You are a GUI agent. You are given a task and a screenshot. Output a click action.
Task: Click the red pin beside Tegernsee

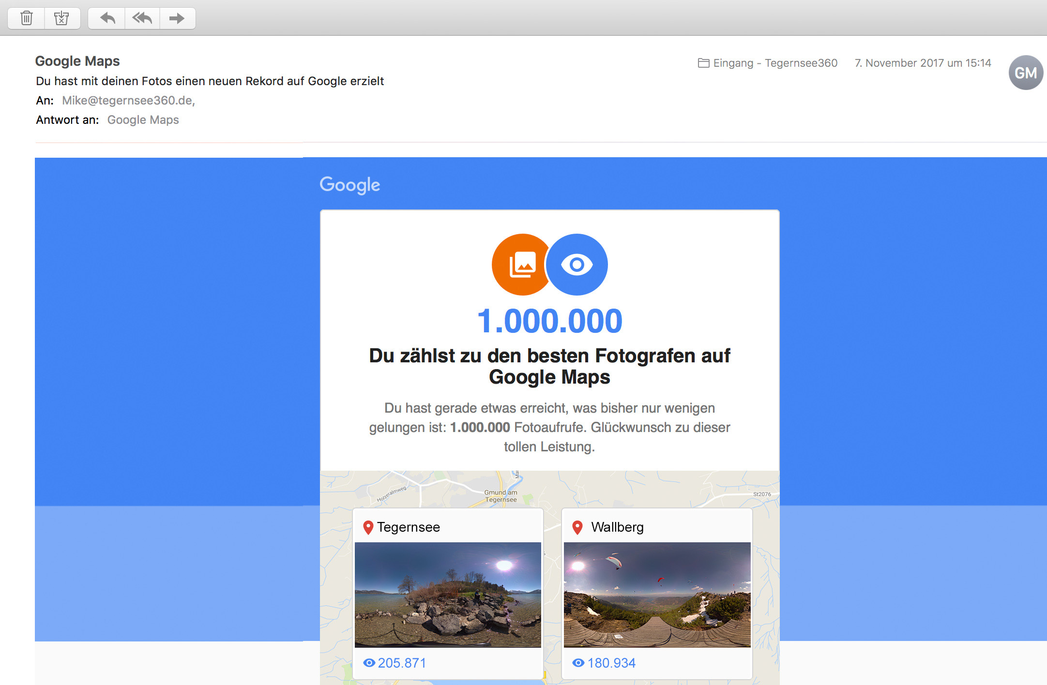point(368,527)
